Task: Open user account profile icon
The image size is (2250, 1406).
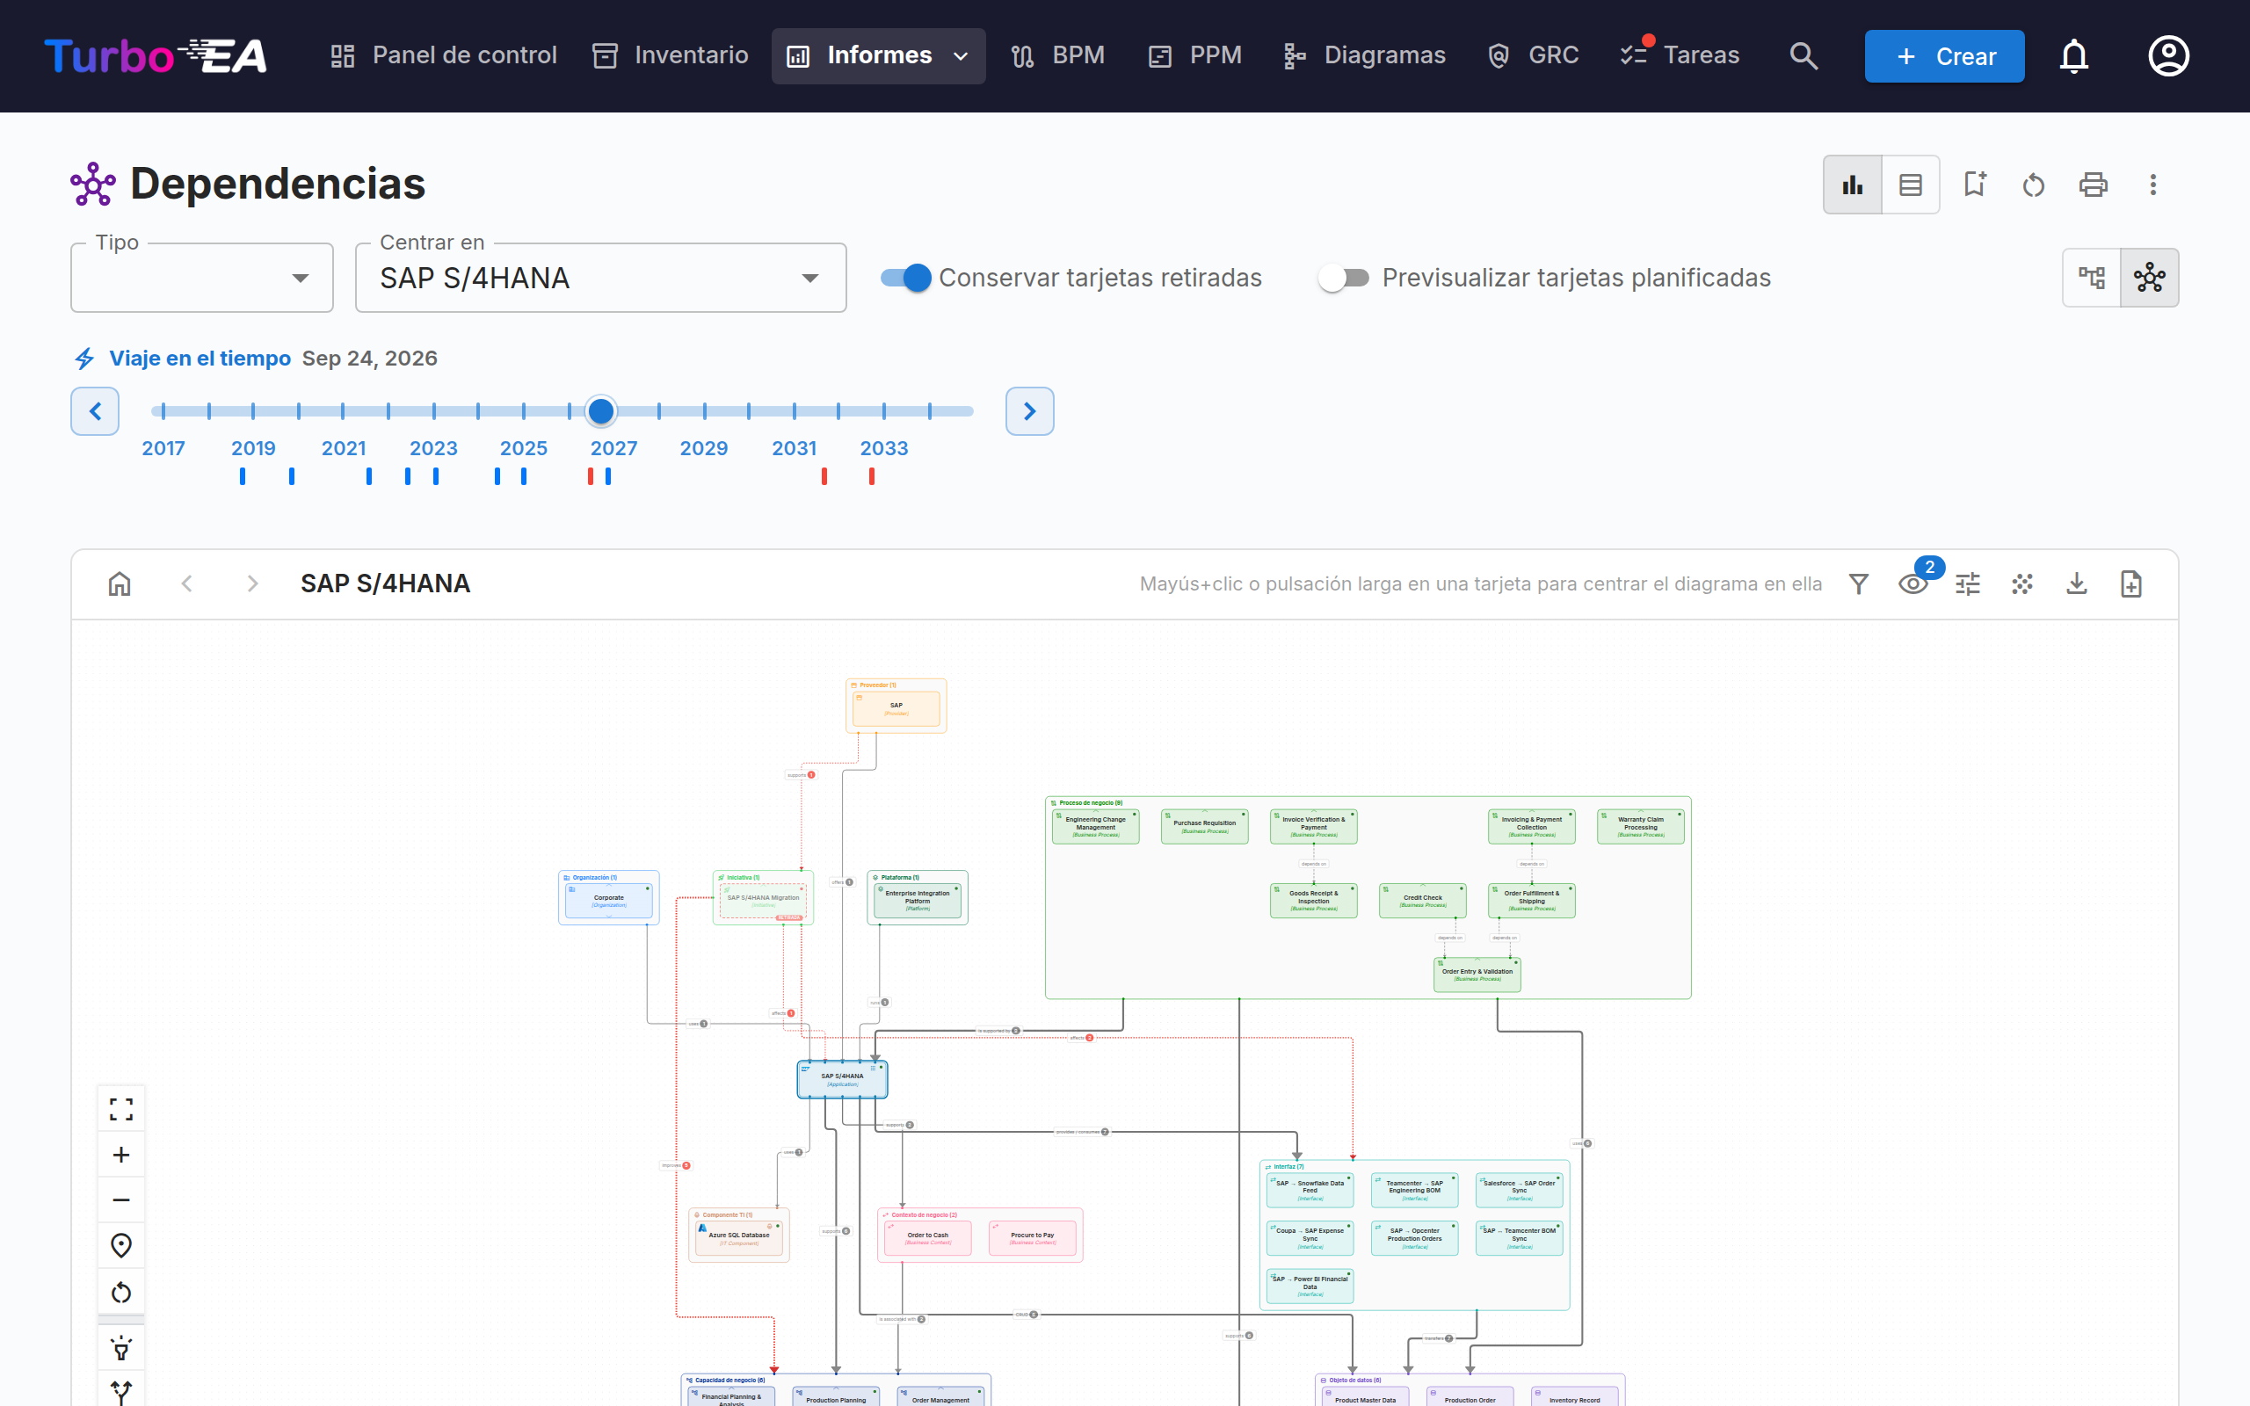Action: point(2168,55)
